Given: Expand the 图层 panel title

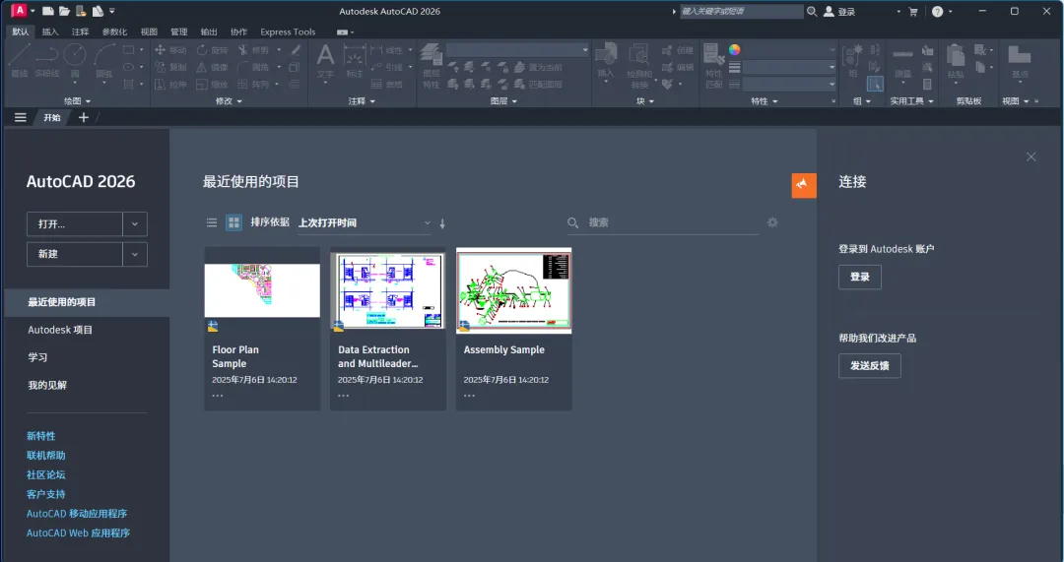Looking at the screenshot, I should [x=503, y=101].
